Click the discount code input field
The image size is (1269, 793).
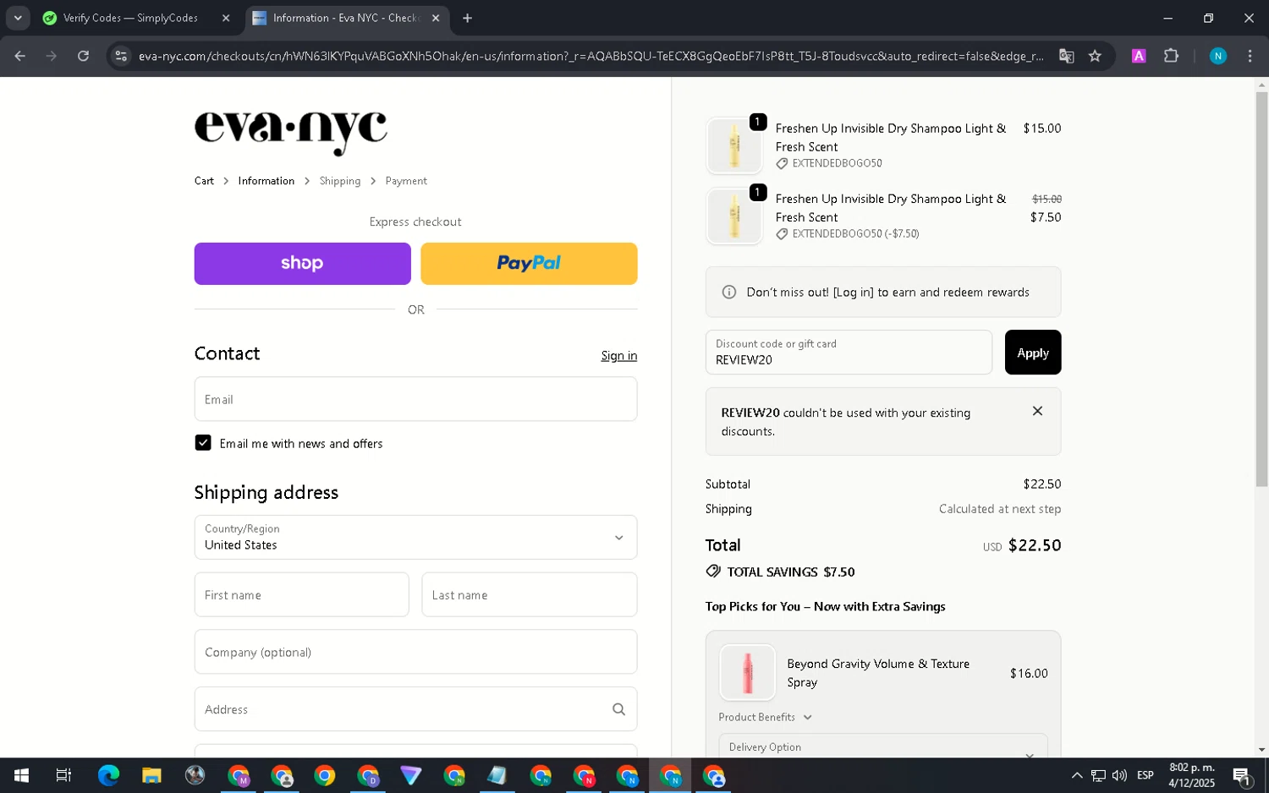tap(849, 353)
